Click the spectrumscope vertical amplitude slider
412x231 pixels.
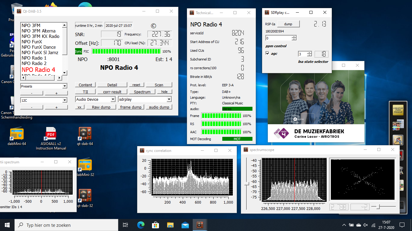[247, 183]
